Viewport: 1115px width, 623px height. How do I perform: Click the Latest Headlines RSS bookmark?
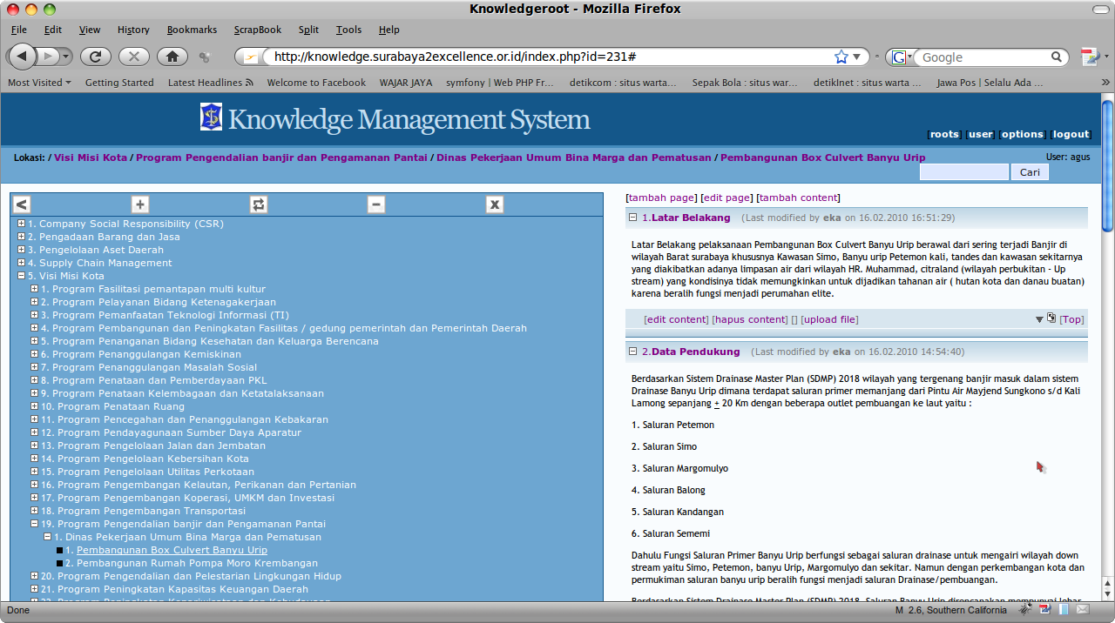click(x=211, y=83)
